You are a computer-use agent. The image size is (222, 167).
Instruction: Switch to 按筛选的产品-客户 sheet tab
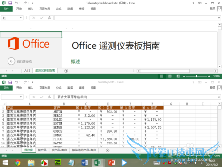coord(84,150)
